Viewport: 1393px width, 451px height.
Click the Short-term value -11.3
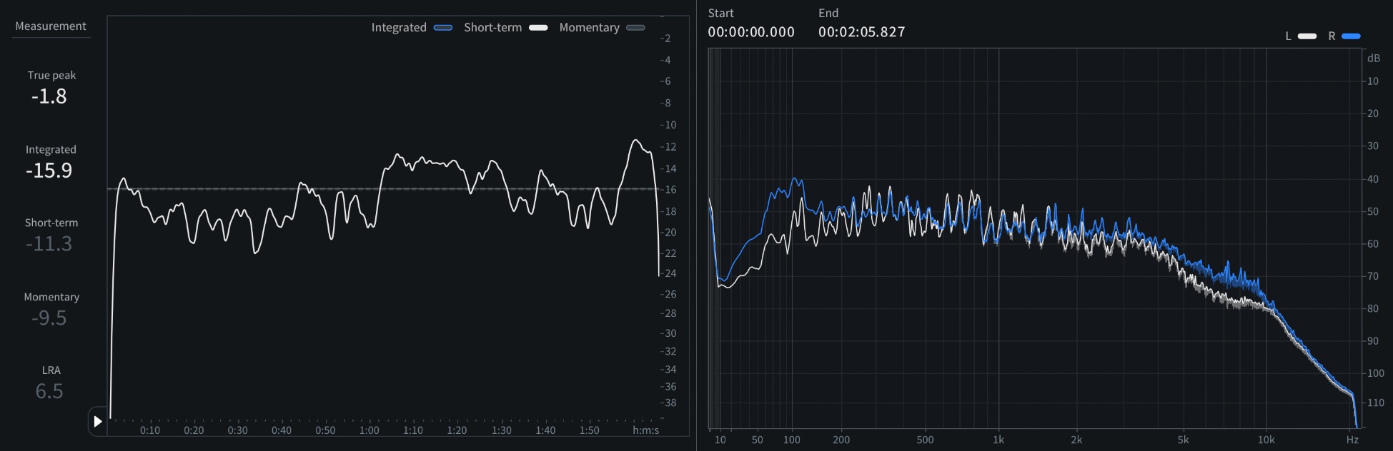coord(49,244)
